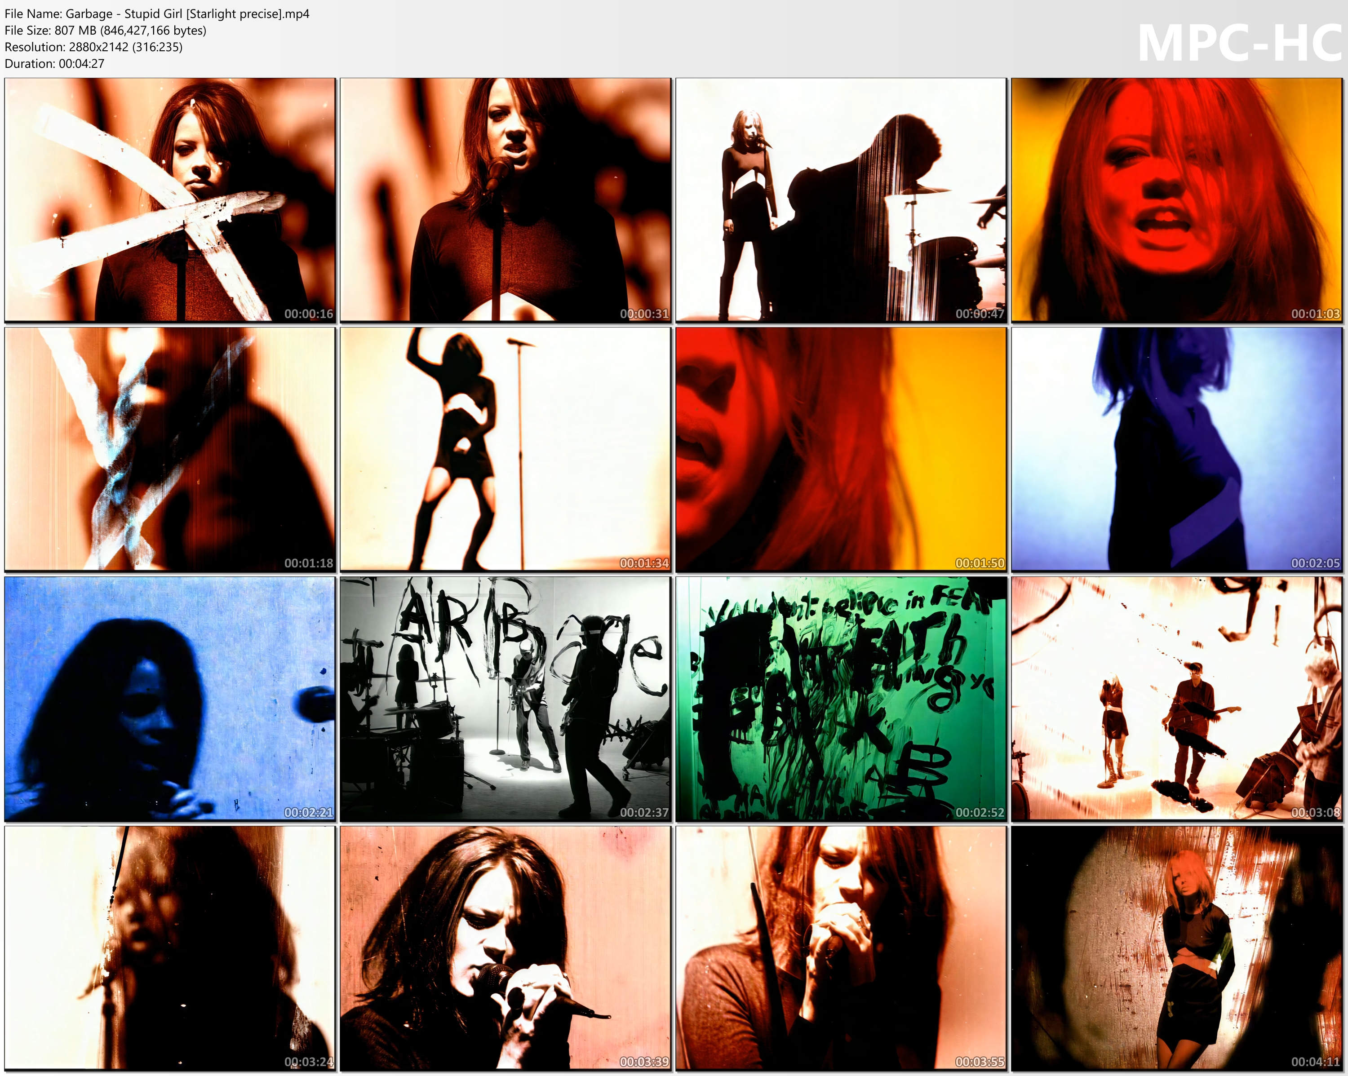Screen dimensions: 1348x1076
Task: Select the blue-haired frame at 00:02:05
Action: pyautogui.click(x=1177, y=449)
